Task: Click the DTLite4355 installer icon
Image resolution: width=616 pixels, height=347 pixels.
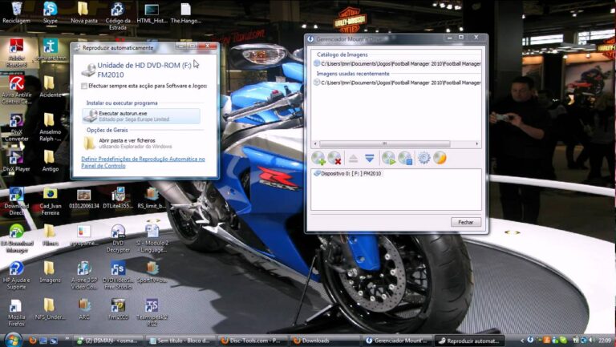Action: point(118,197)
